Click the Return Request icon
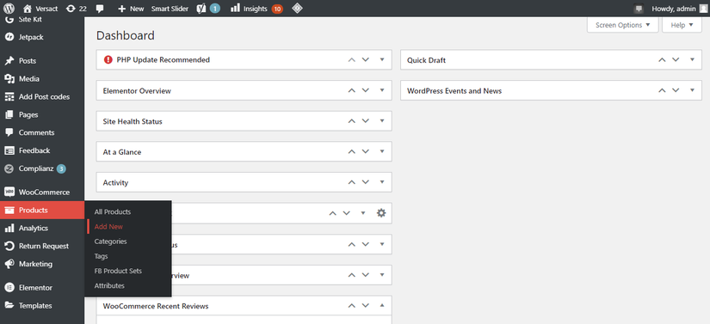This screenshot has width=710, height=324. 9,246
